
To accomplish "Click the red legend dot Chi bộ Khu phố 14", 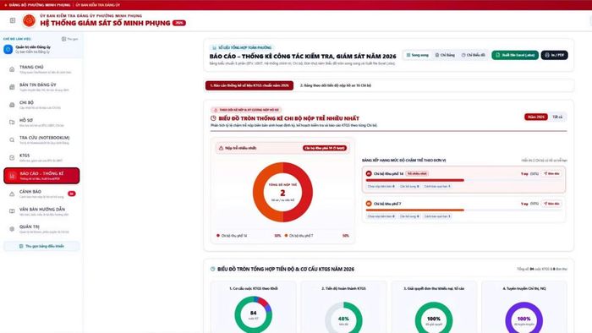I will point(218,236).
